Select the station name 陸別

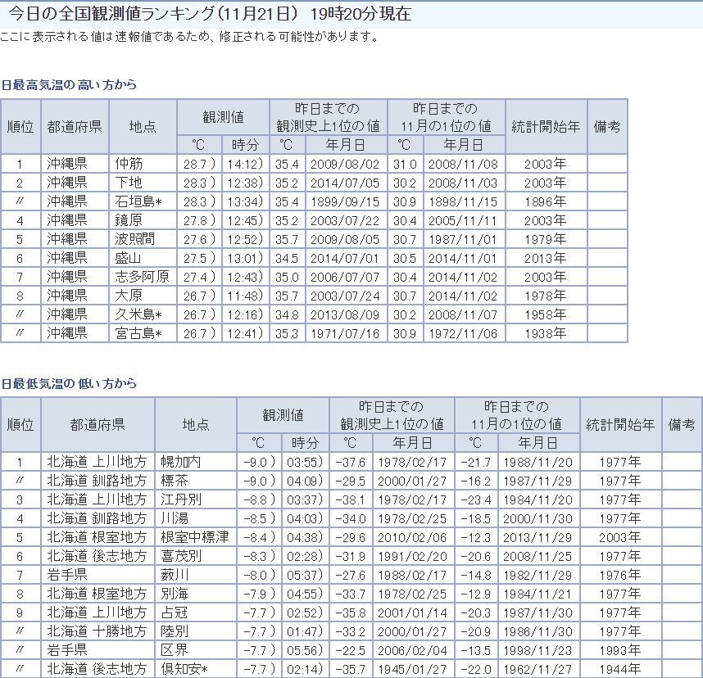(175, 631)
